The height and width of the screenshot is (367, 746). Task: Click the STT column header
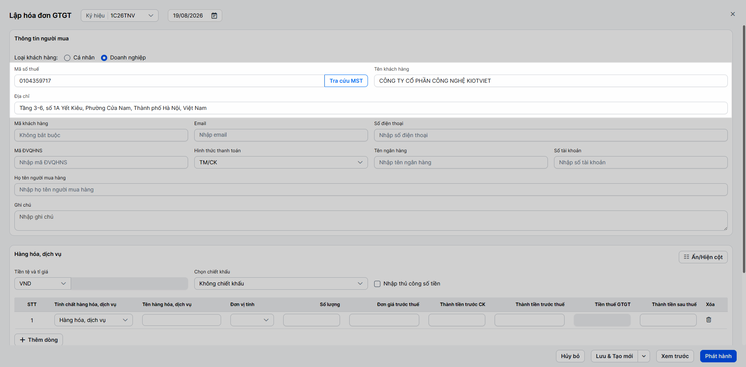click(x=32, y=304)
